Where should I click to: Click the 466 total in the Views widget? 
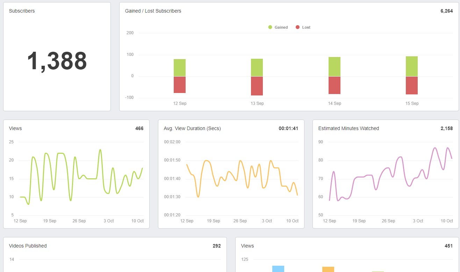(139, 128)
